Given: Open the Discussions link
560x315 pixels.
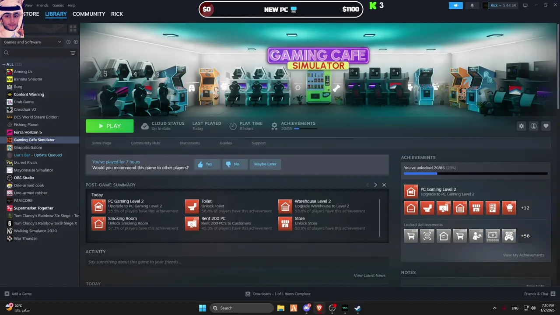Looking at the screenshot, I should pyautogui.click(x=190, y=143).
